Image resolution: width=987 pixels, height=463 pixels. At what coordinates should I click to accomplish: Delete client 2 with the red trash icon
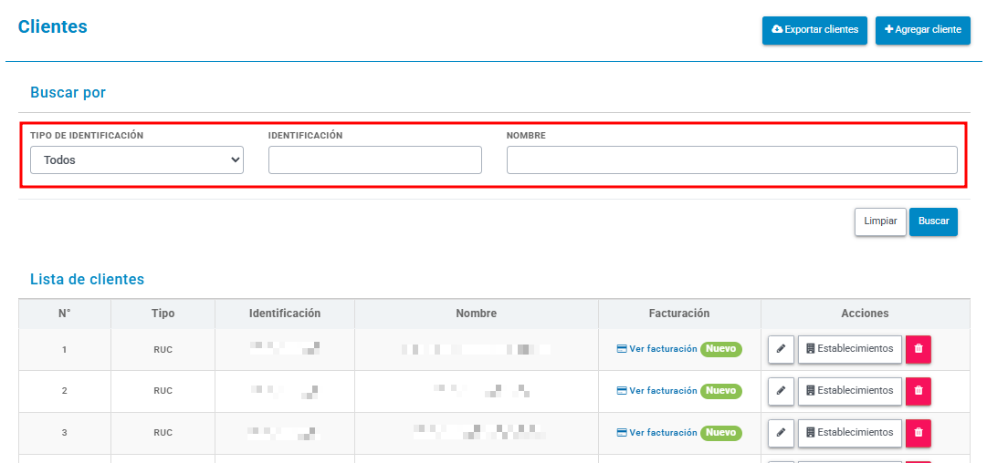click(x=919, y=391)
